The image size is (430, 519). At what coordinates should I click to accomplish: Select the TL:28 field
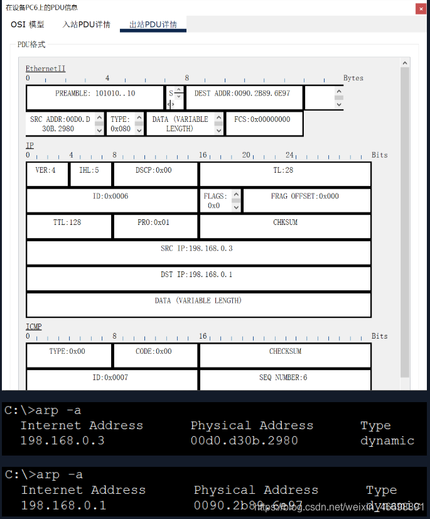285,174
